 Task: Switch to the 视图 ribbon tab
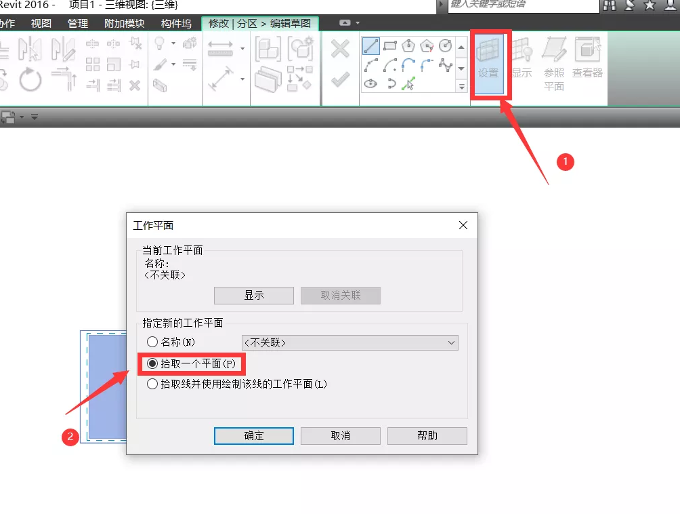41,22
